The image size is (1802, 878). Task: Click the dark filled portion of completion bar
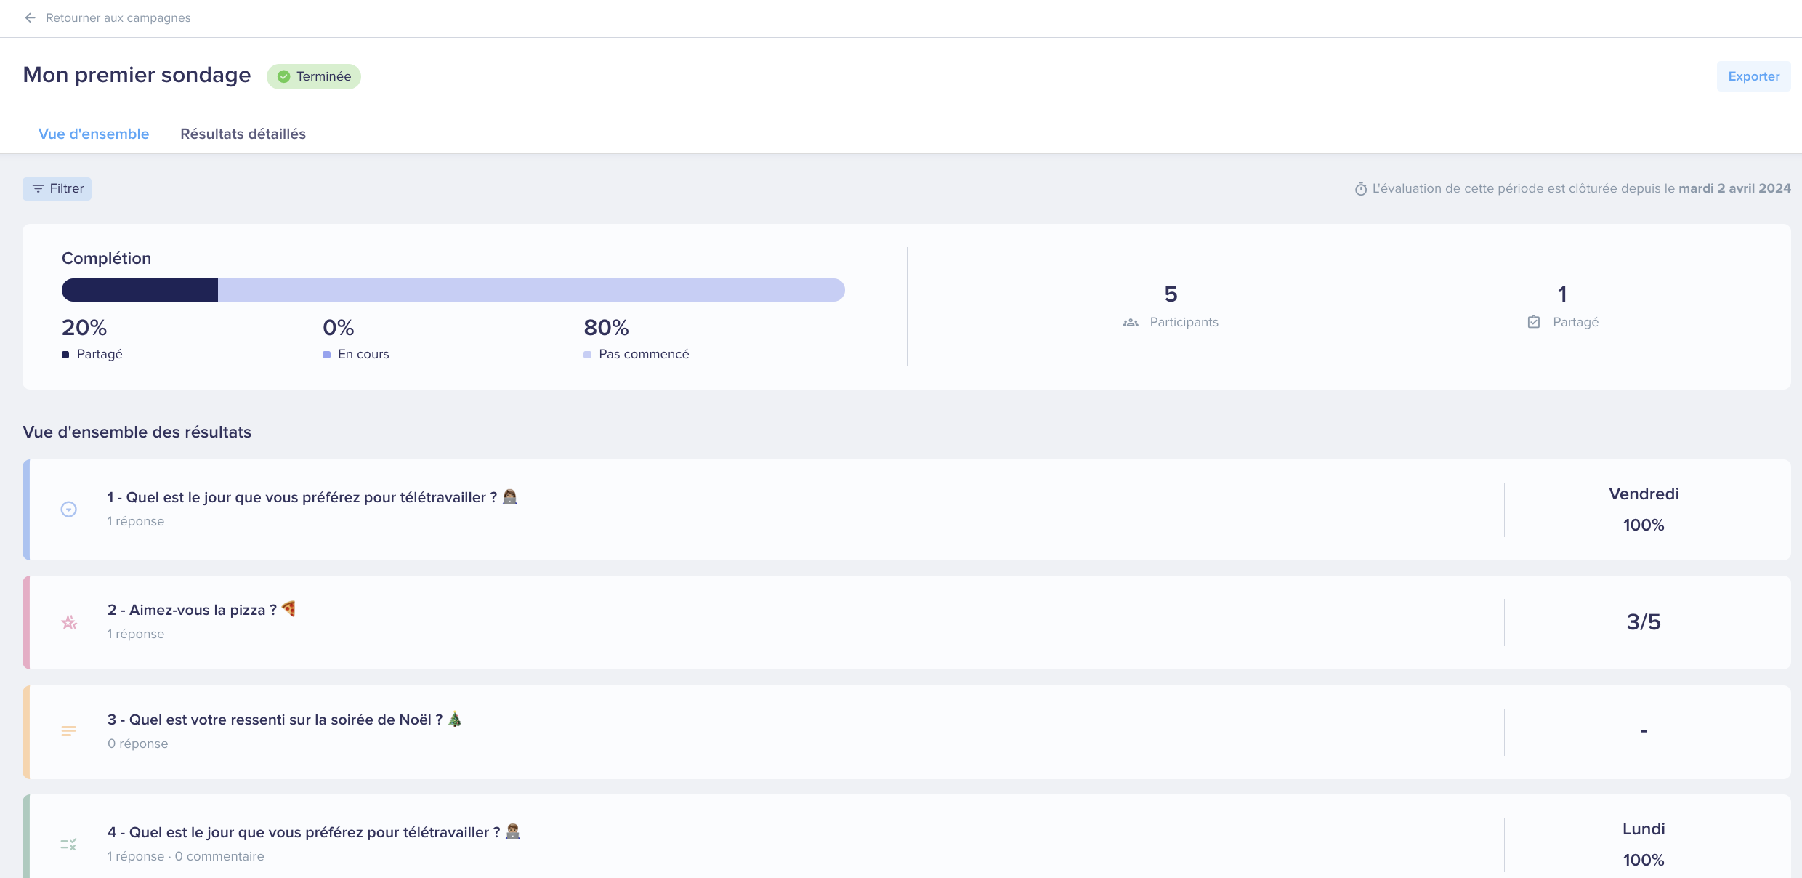[140, 290]
